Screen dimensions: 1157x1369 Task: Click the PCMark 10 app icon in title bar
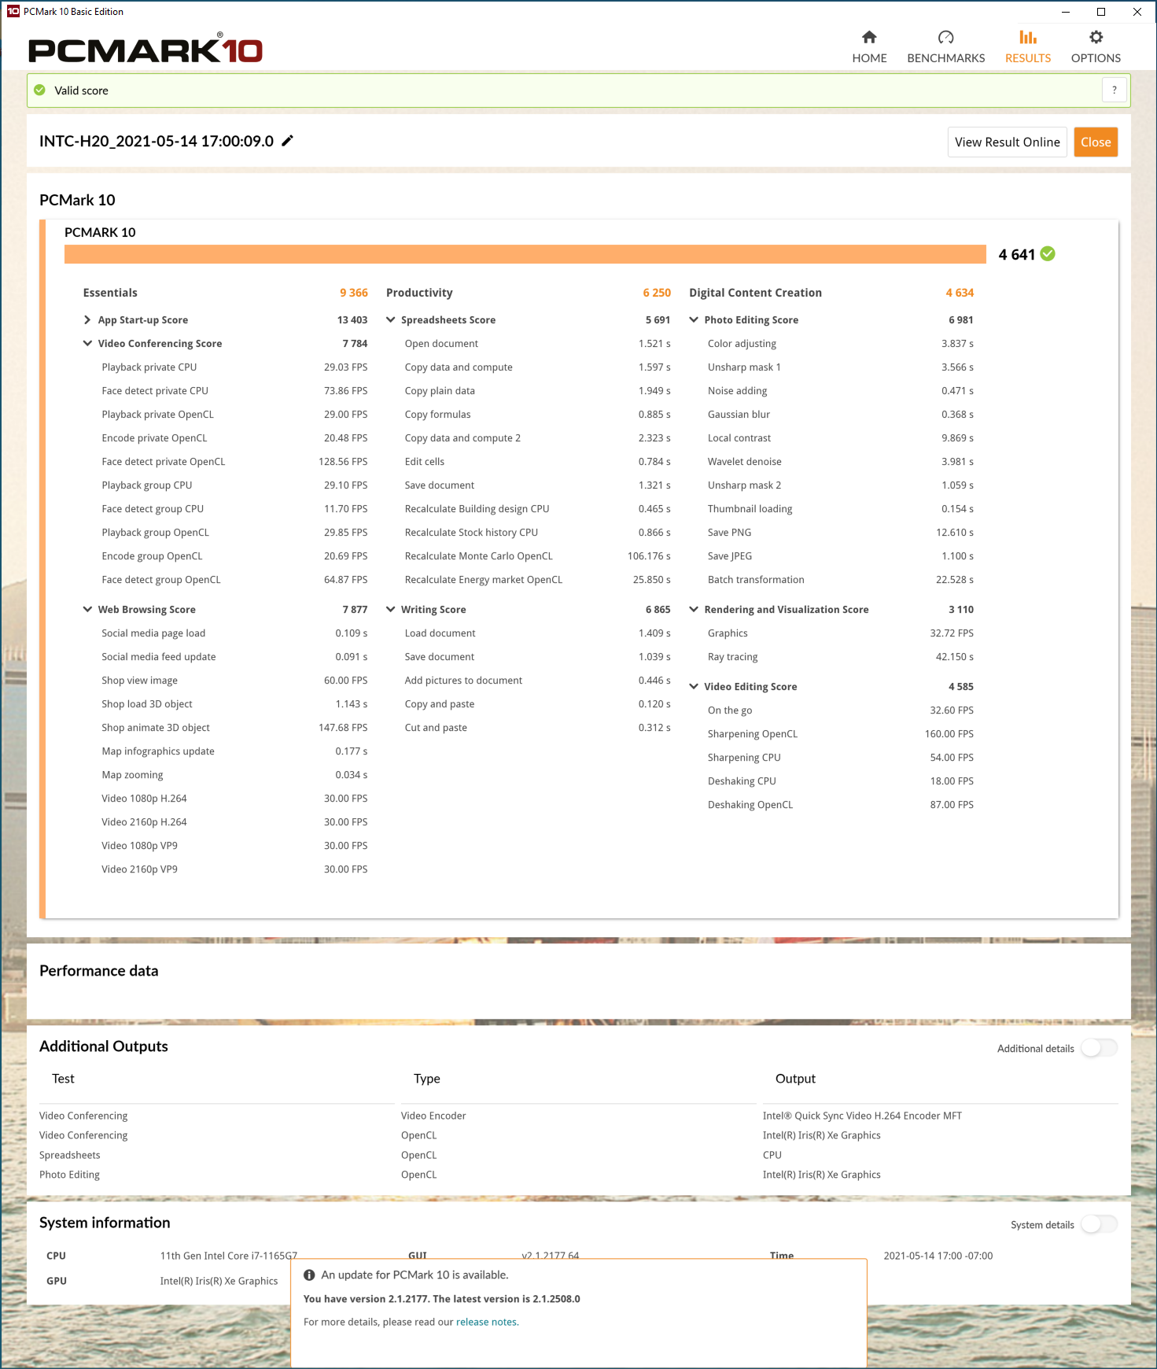coord(13,11)
